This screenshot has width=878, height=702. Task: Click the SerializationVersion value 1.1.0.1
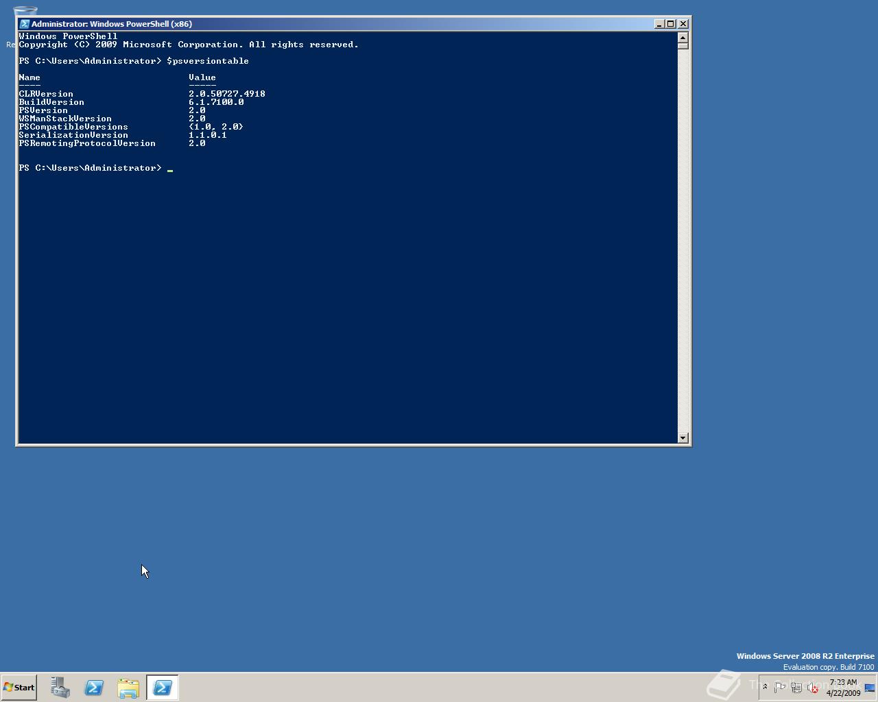[x=208, y=135]
